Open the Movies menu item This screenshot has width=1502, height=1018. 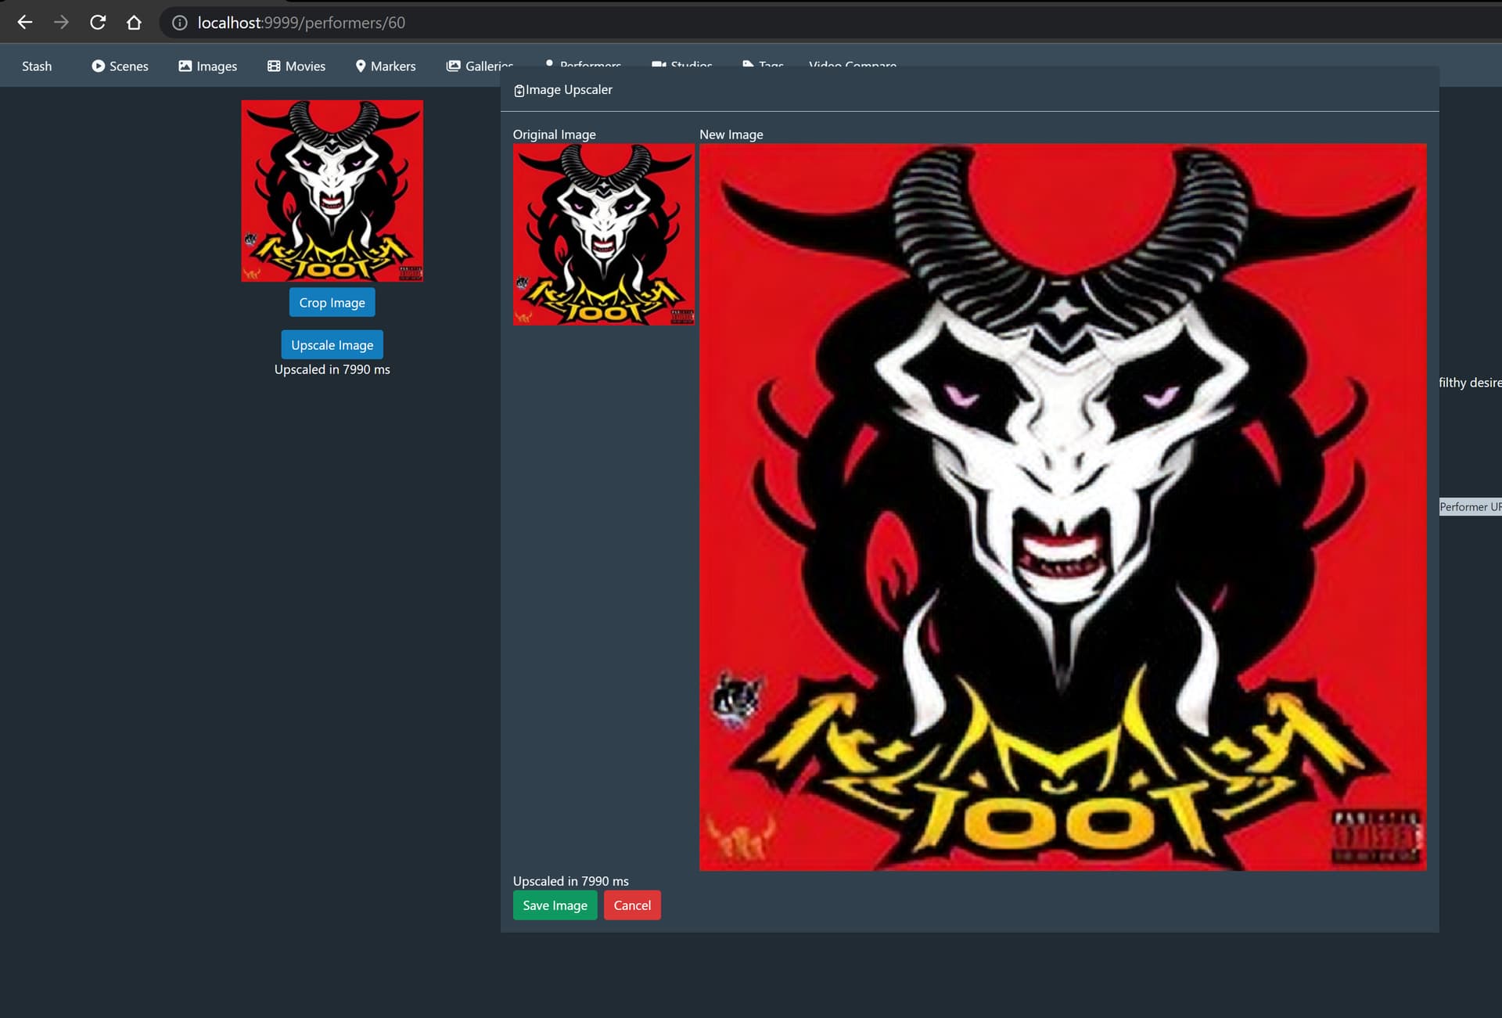304,66
